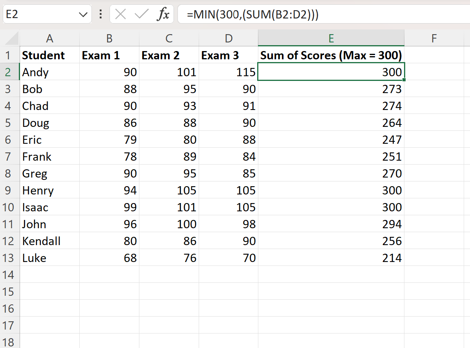Image resolution: width=470 pixels, height=348 pixels.
Task: Select the cell containing 'Frank'
Action: coord(49,156)
